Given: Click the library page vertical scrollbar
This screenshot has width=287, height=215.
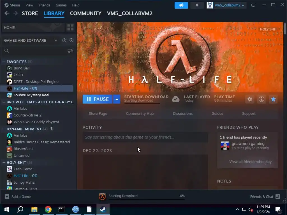Looking at the screenshot, I should [x=285, y=29].
